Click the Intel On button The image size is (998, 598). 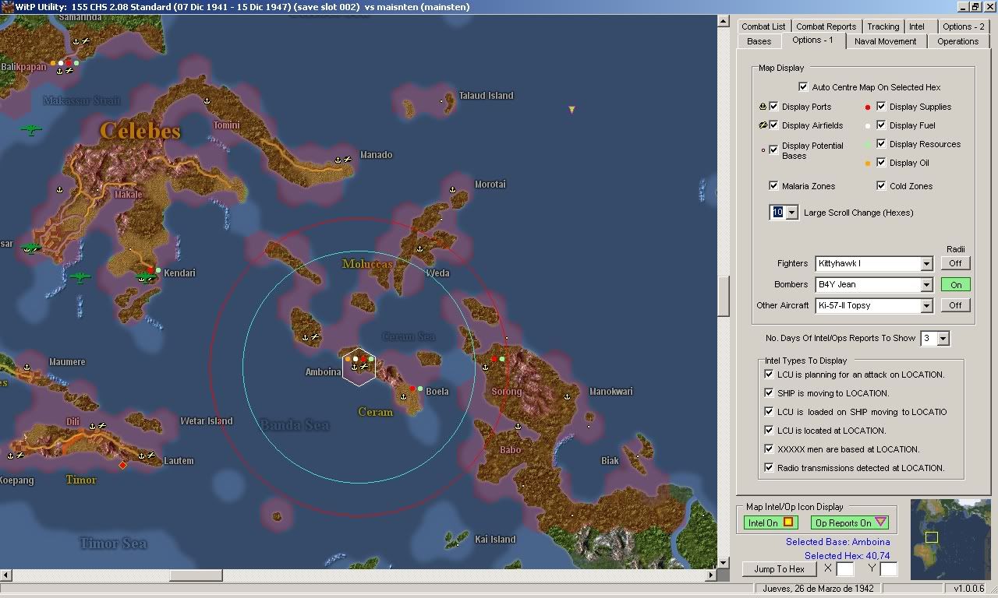click(x=770, y=522)
